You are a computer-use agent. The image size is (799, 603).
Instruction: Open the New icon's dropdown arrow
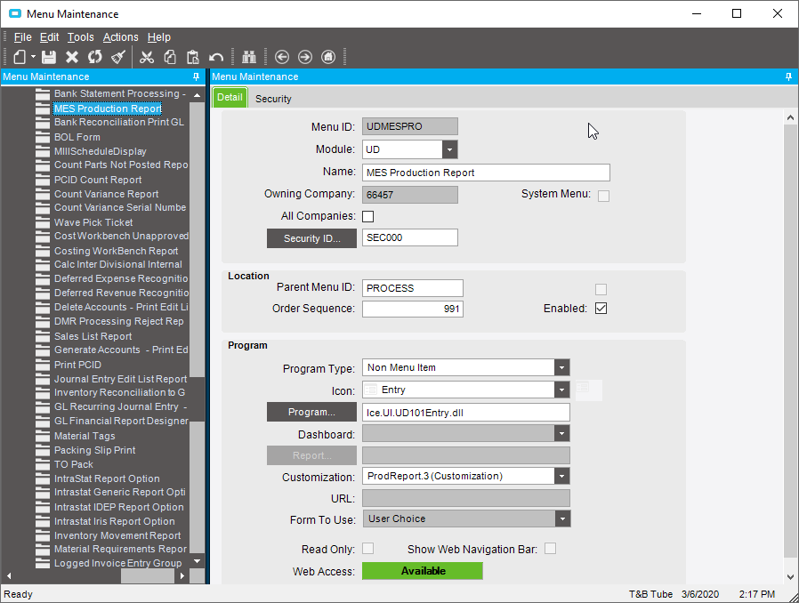tap(33, 57)
